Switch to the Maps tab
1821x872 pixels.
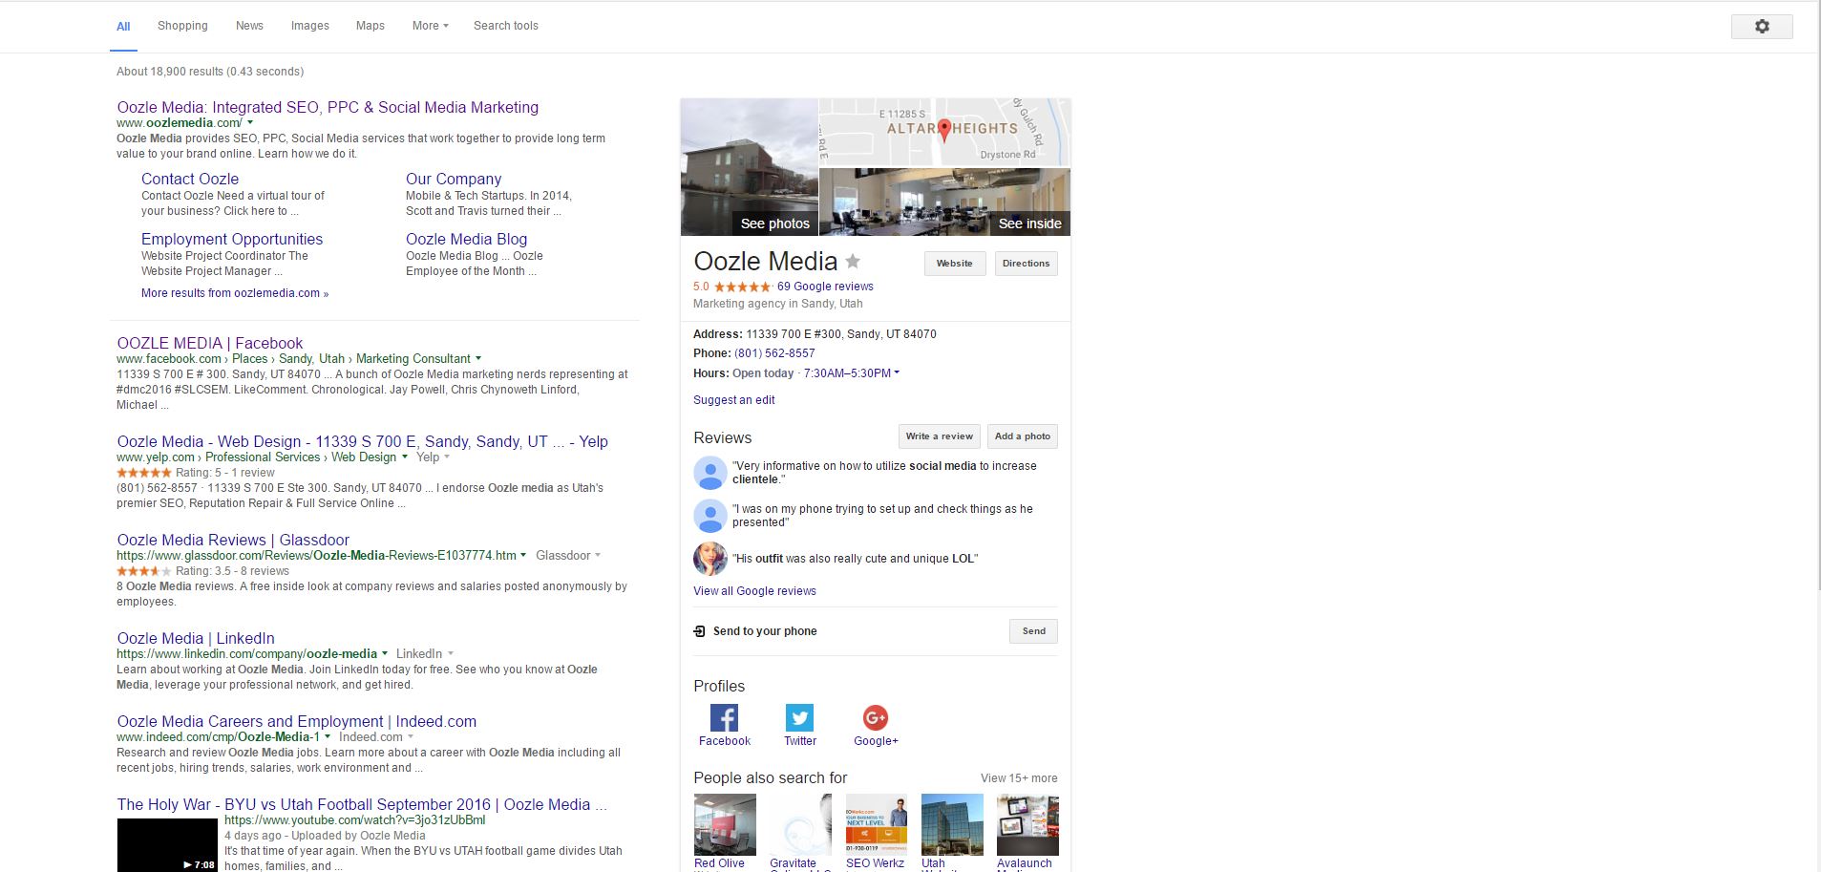point(371,26)
